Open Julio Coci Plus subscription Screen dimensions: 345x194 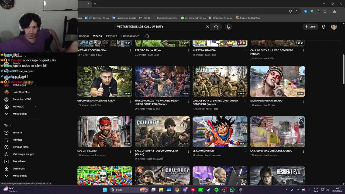click(x=21, y=92)
